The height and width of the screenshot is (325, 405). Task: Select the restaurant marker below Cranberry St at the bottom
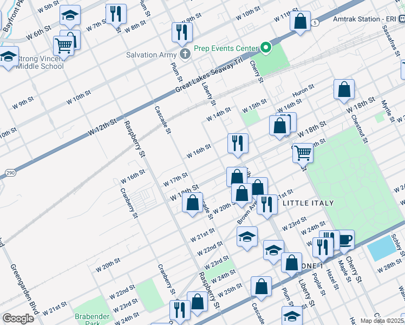(x=180, y=311)
